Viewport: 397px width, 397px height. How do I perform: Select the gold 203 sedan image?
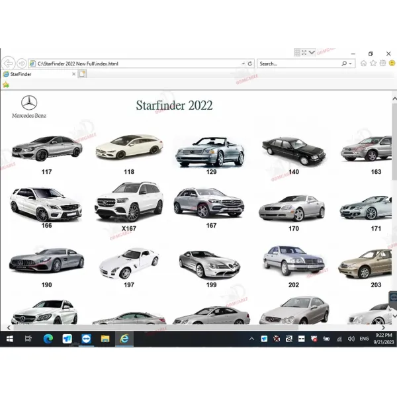pos(365,264)
